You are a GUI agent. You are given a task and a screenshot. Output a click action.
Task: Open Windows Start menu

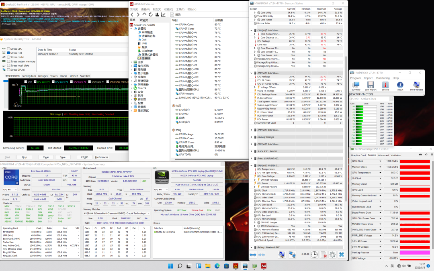[x=170, y=266]
